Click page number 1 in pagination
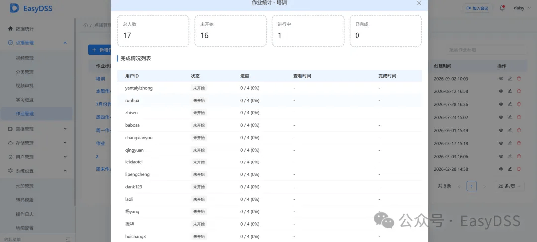537x242 pixels. click(471, 186)
